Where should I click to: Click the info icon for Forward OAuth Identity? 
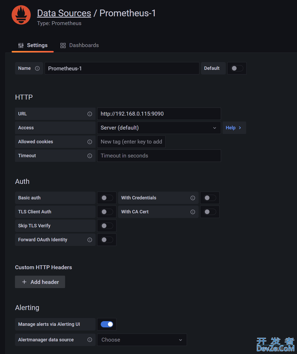pos(90,240)
